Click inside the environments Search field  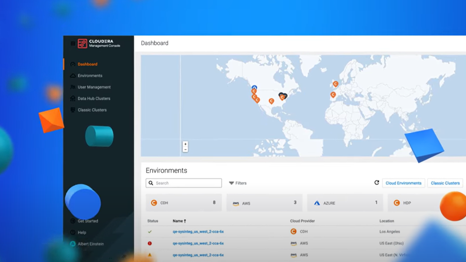tap(184, 183)
